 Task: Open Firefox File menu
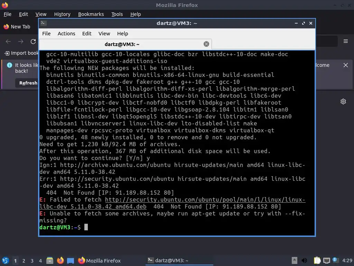[8, 14]
